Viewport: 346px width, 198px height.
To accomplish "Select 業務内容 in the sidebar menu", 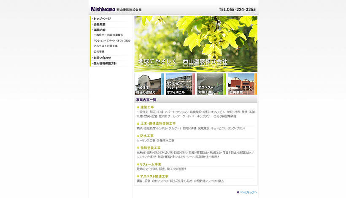I will click(x=100, y=30).
